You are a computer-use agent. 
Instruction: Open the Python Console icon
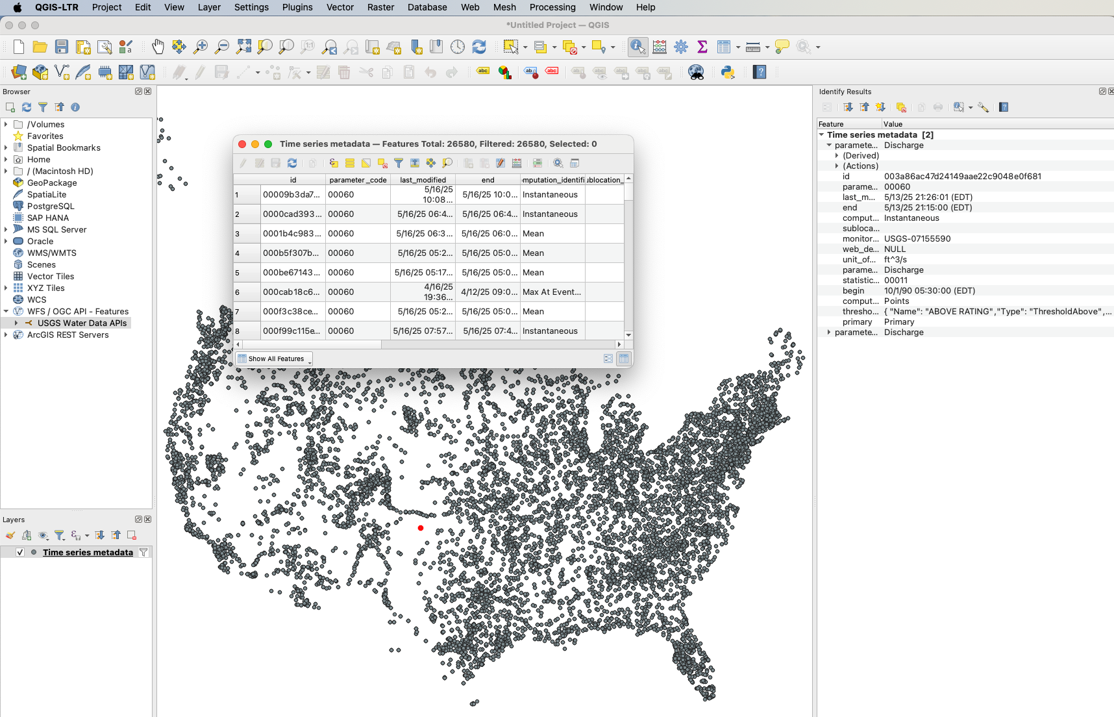pos(728,72)
